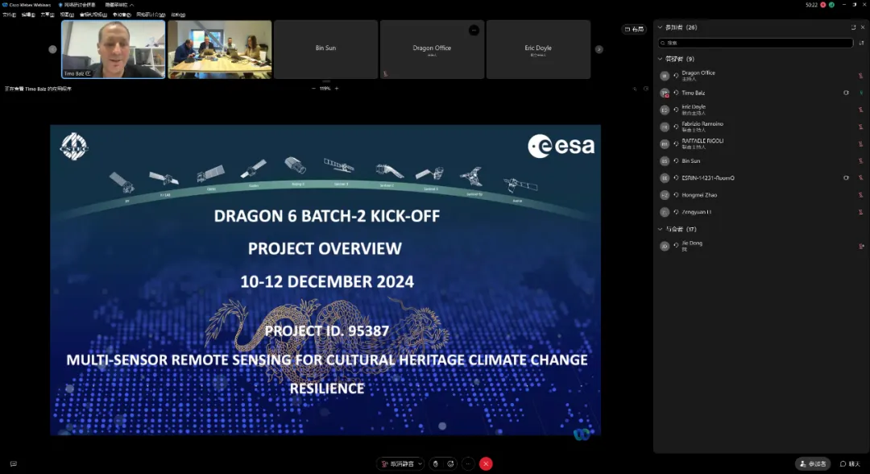
Task: Open the Layout button above video strip
Action: (x=634, y=29)
